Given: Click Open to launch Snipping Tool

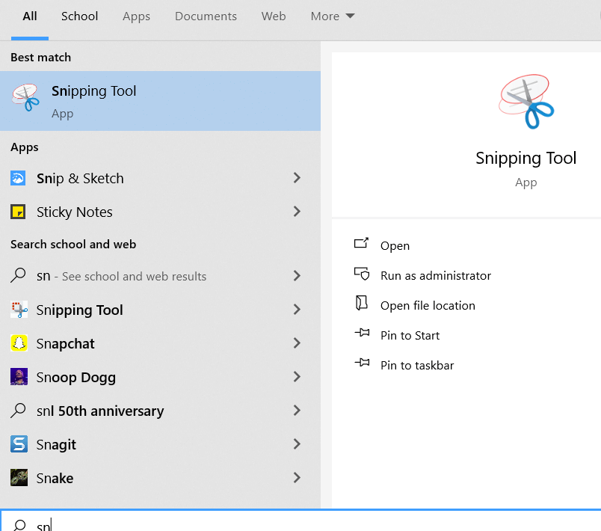Looking at the screenshot, I should click(x=395, y=245).
